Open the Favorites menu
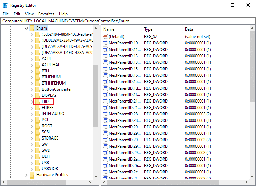The image size is (256, 186). [x=46, y=14]
